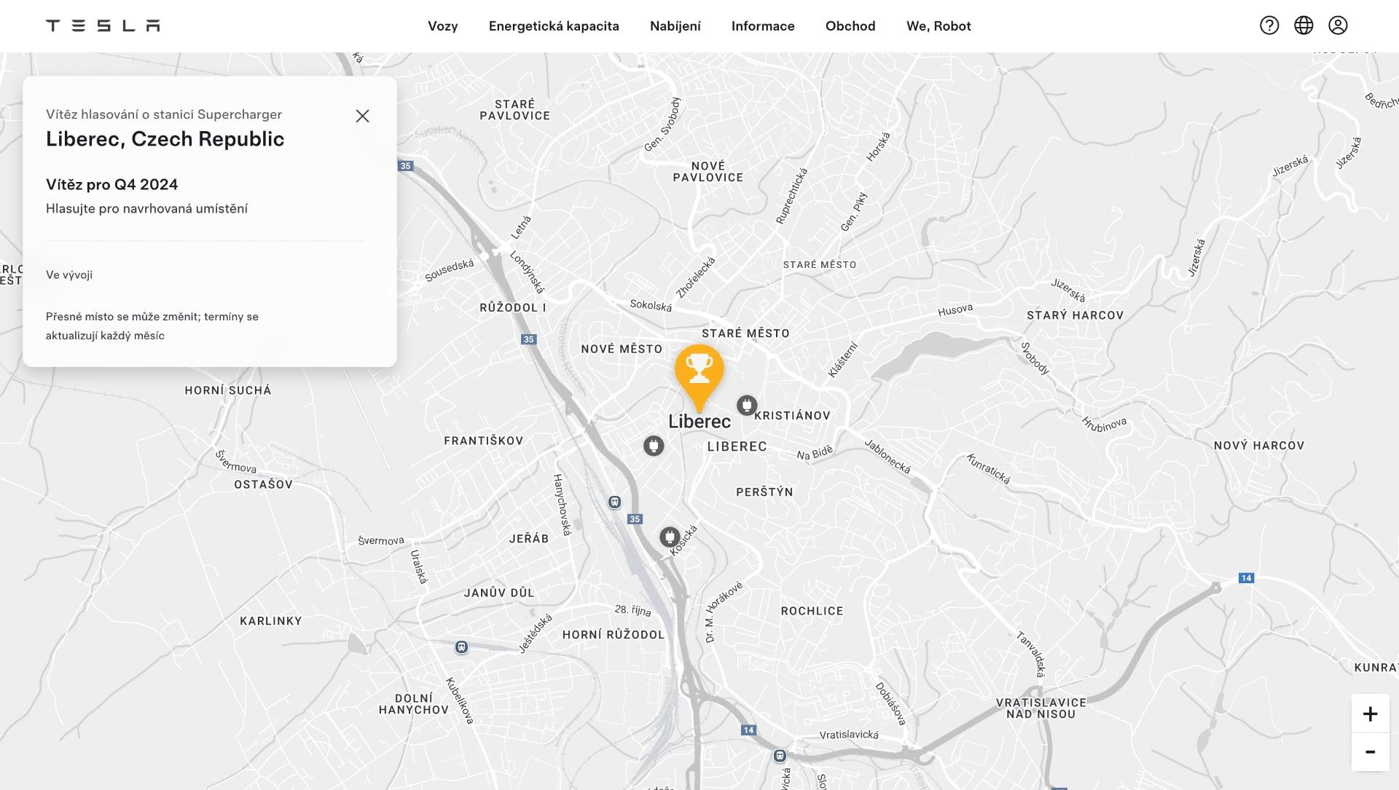This screenshot has width=1399, height=790.
Task: Click the 'OSTAŠOV' district label
Action: [x=263, y=485]
